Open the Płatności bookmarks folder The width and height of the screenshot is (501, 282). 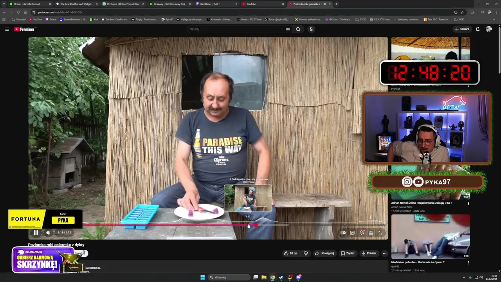[x=19, y=19]
